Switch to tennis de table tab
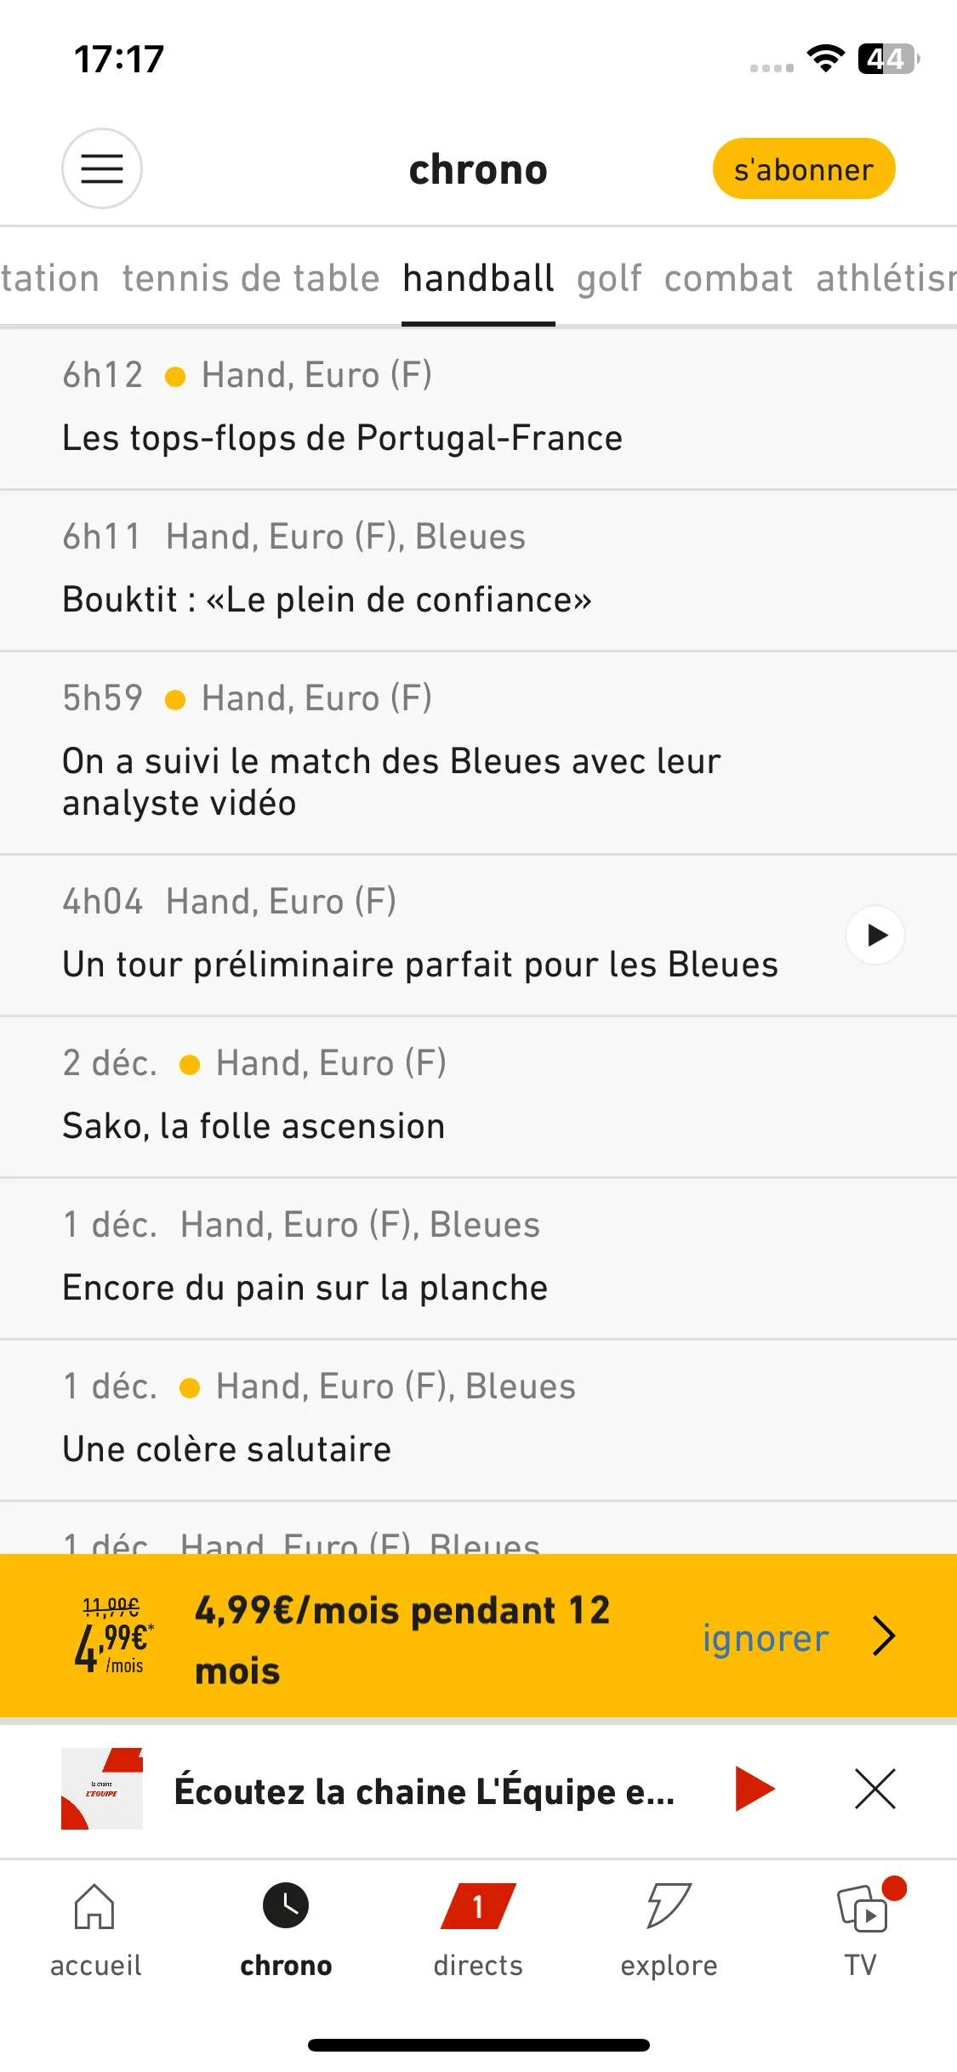 [250, 278]
